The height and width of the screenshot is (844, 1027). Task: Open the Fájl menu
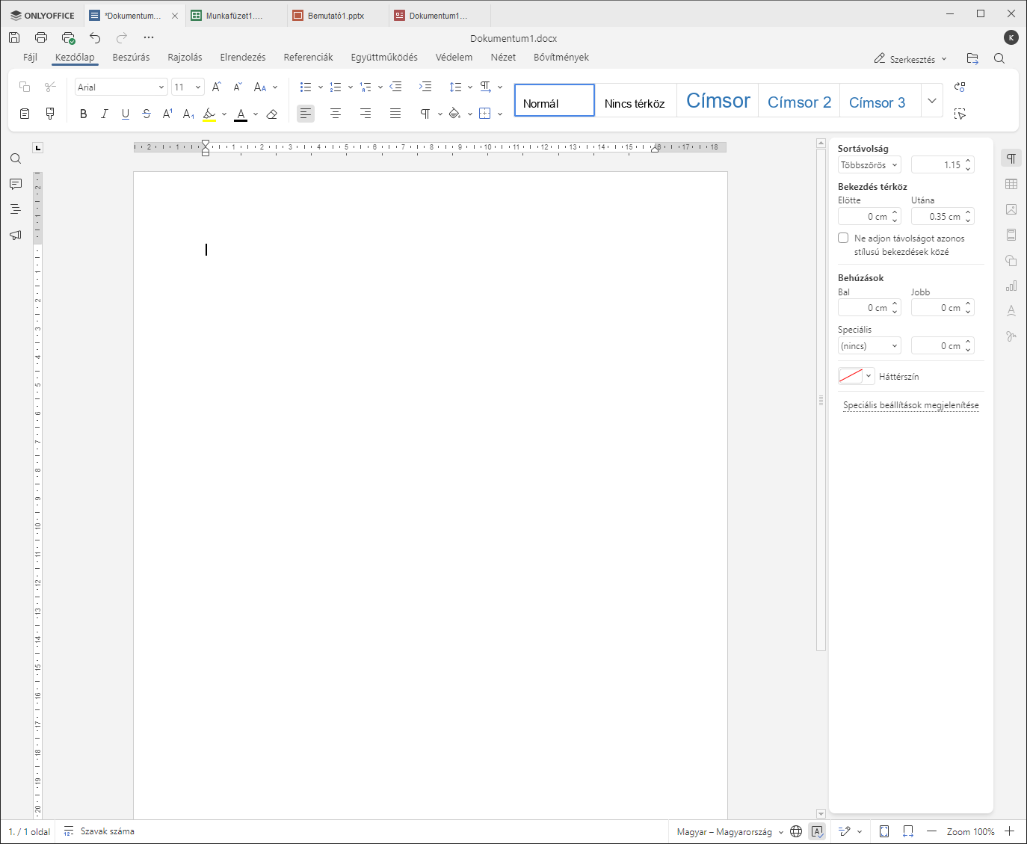pyautogui.click(x=30, y=57)
